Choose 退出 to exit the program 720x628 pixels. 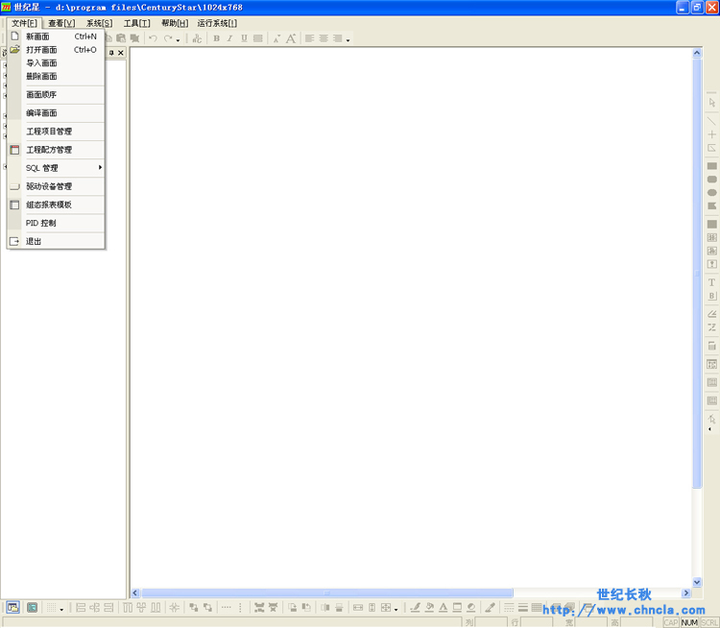pyautogui.click(x=56, y=242)
